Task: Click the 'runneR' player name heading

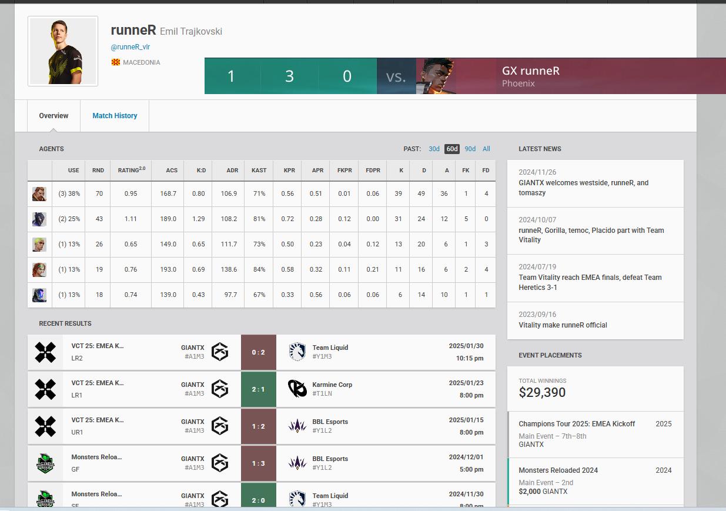Action: (x=133, y=31)
